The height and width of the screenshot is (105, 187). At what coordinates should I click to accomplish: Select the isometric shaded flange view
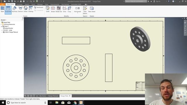140,39
